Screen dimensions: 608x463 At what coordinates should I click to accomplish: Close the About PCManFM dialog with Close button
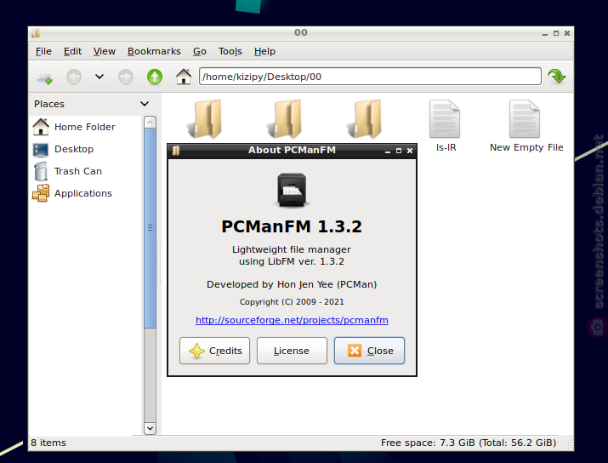[369, 351]
